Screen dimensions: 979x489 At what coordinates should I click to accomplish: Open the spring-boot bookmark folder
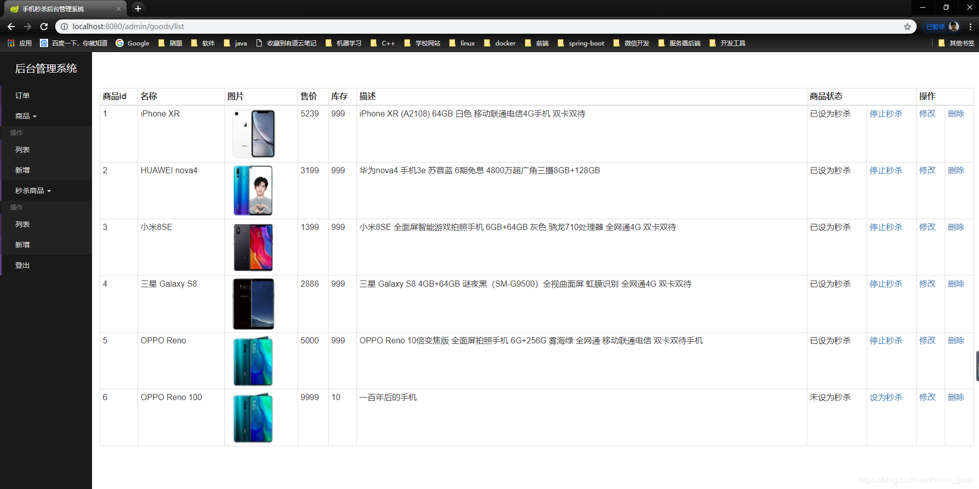(581, 43)
